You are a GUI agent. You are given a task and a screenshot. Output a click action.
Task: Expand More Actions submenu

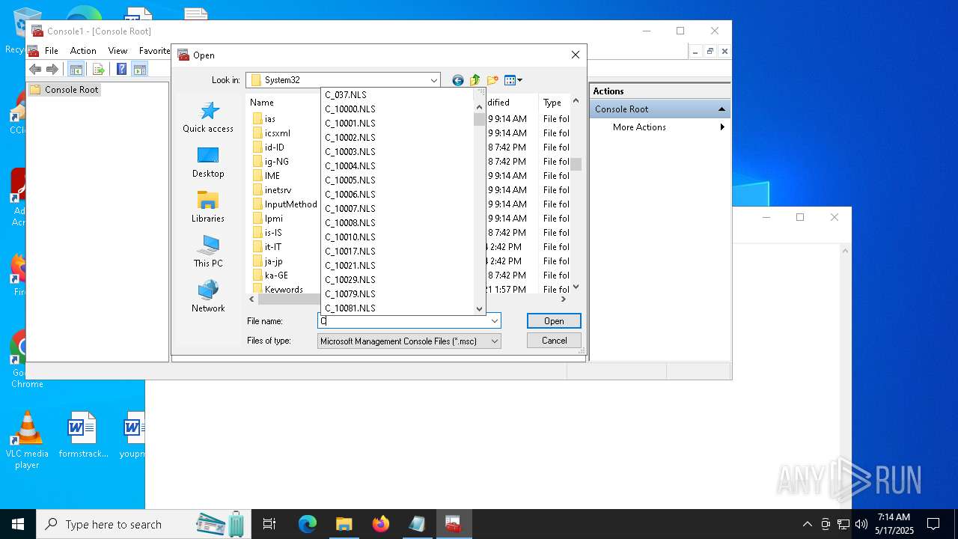pos(722,127)
